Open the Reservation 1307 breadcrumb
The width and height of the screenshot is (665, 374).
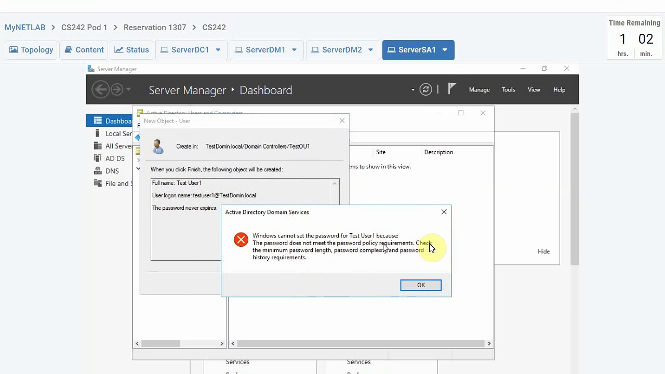point(155,28)
